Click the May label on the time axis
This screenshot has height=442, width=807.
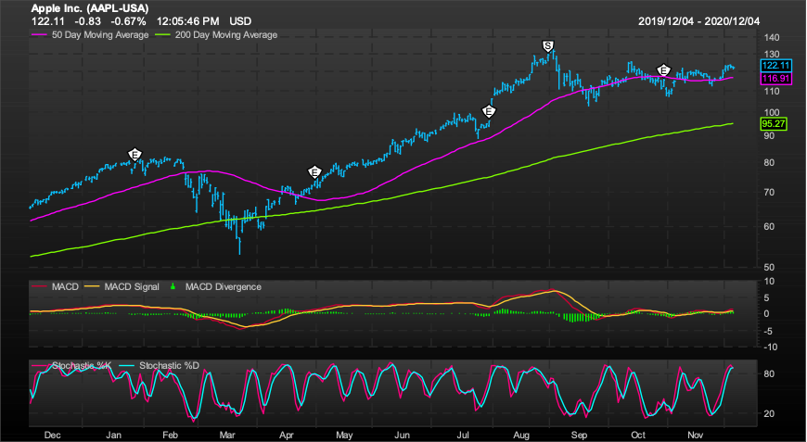tap(344, 436)
